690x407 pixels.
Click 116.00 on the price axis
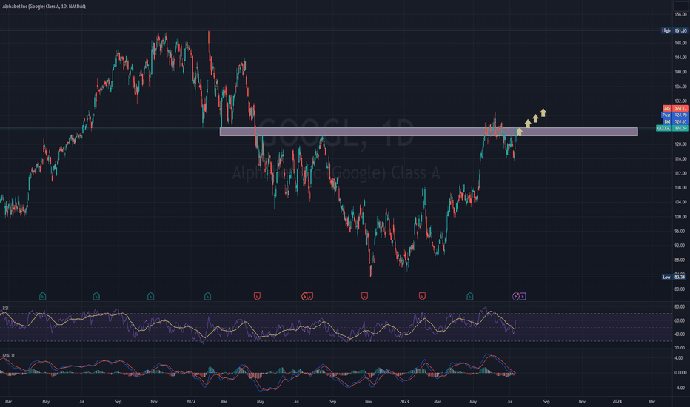[680, 159]
